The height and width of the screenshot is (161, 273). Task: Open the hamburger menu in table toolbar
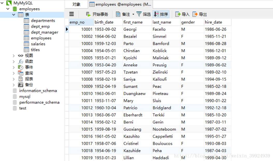tap(72, 14)
